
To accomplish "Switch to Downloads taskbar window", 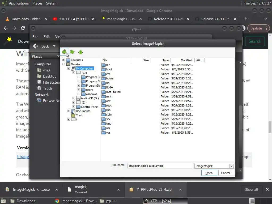I will click(23, 201).
